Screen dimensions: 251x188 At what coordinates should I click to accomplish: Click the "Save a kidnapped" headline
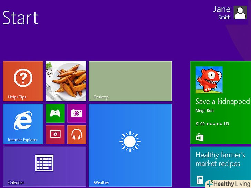coord(222,102)
